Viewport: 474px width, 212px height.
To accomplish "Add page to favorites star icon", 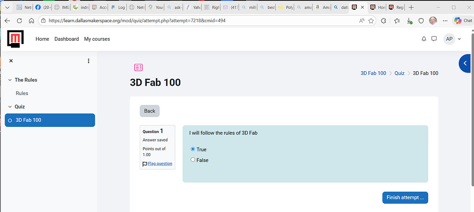I will (x=371, y=21).
